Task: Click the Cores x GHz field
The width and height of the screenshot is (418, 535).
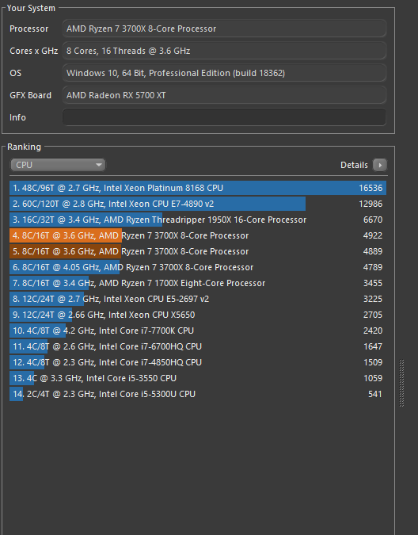Action: [x=224, y=51]
